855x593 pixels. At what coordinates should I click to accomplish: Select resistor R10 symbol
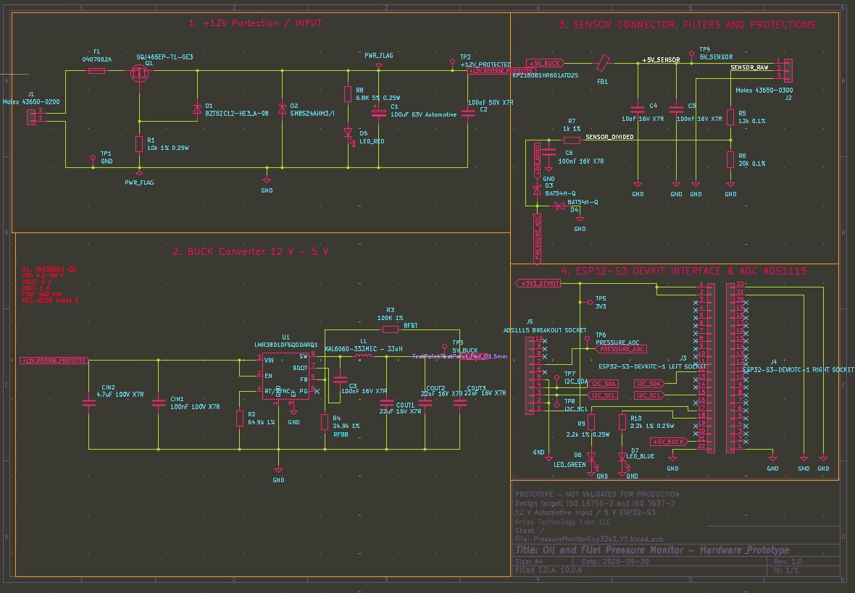click(x=622, y=422)
